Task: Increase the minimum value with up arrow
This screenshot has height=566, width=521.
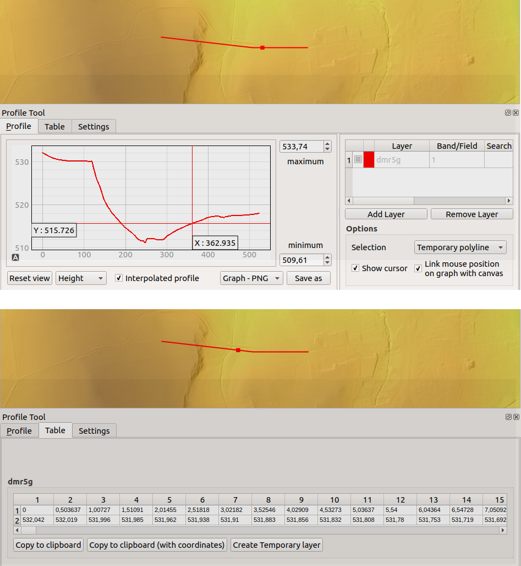Action: (327, 257)
